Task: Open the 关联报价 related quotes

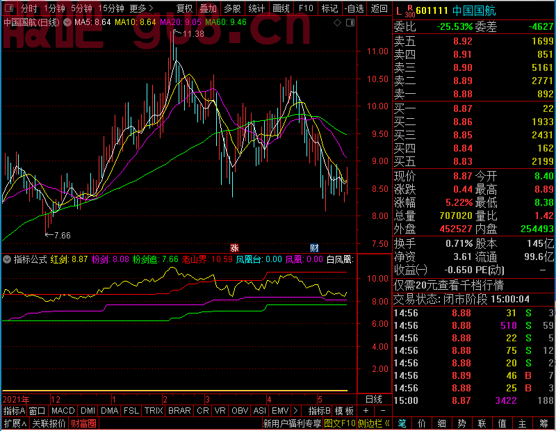Action: click(49, 423)
